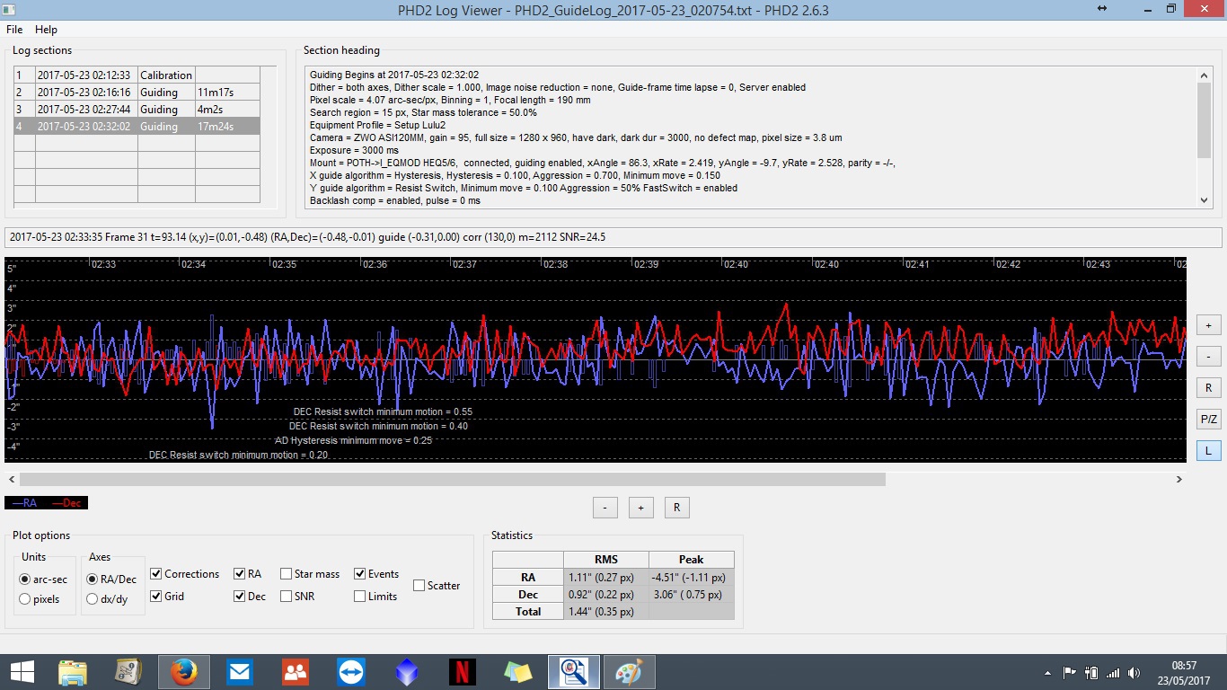Screen dimensions: 1227x690
Task: Open File Explorer from the taskbar
Action: 73,672
